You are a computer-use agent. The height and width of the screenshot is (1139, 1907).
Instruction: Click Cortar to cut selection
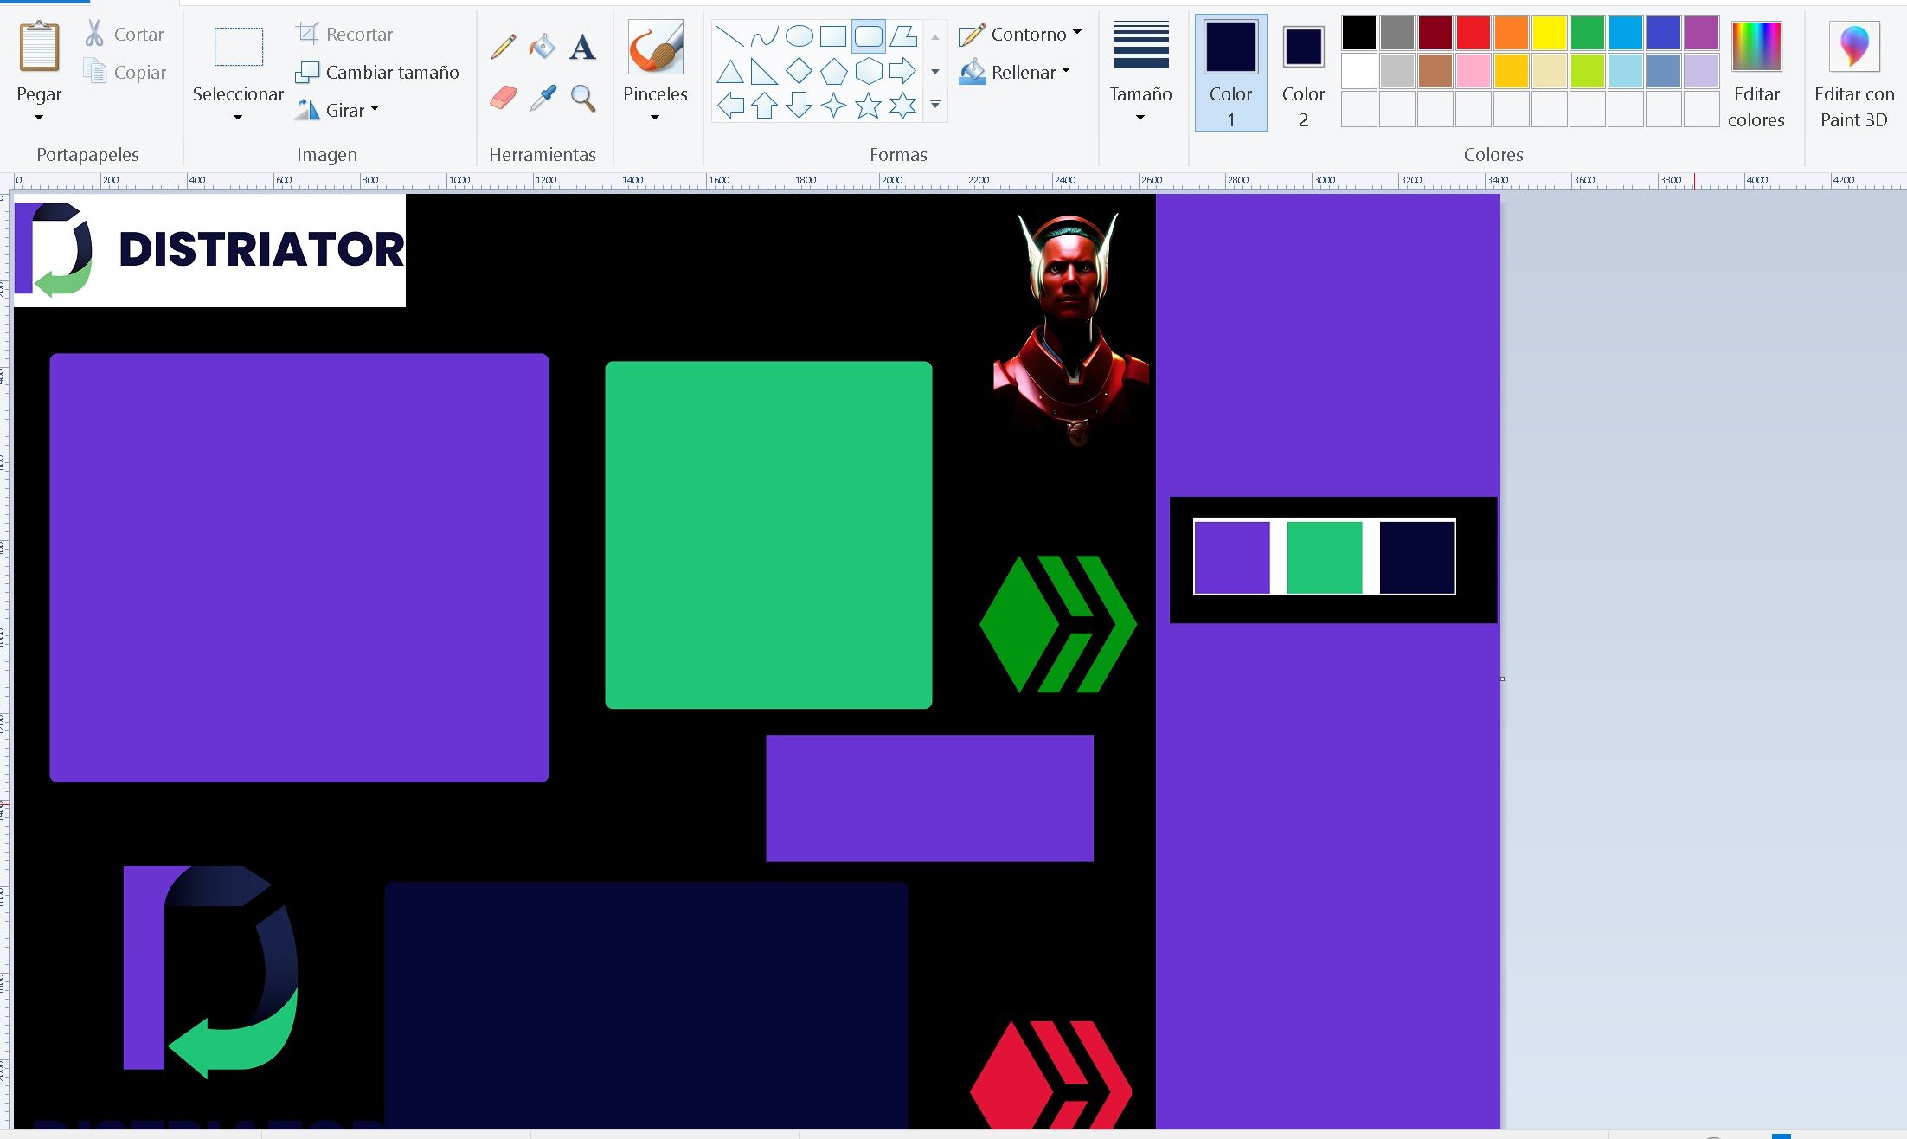(x=125, y=35)
